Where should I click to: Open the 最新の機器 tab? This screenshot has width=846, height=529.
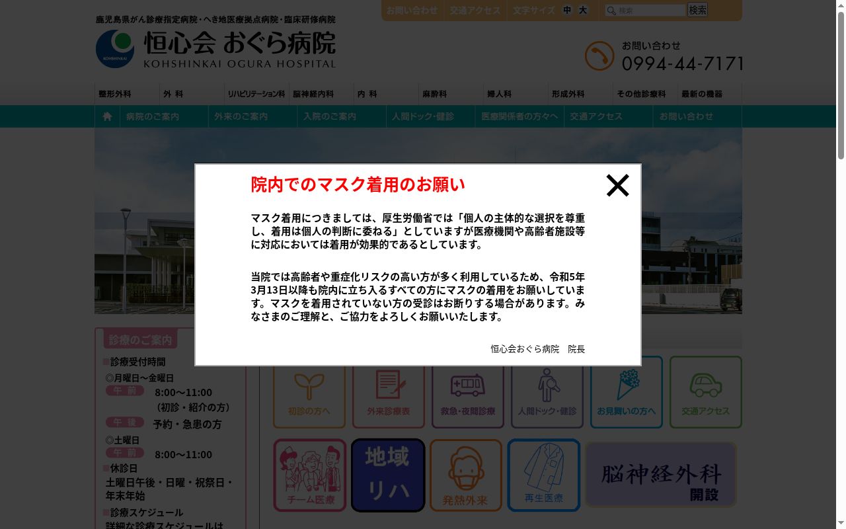point(710,94)
